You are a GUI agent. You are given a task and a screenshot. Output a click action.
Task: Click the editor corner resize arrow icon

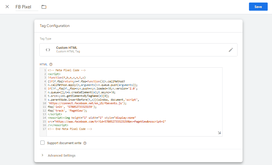[x=219, y=133]
